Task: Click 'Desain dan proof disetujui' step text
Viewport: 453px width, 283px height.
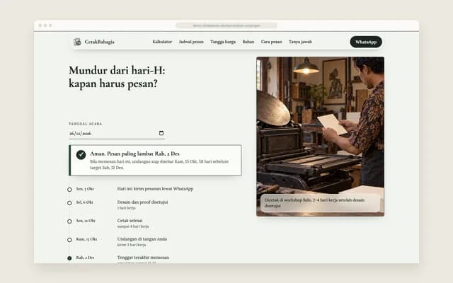Action: [x=142, y=202]
